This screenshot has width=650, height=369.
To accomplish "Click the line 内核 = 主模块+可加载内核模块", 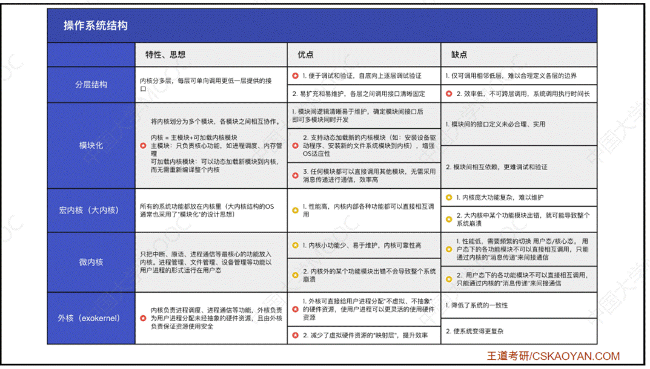I will [194, 137].
